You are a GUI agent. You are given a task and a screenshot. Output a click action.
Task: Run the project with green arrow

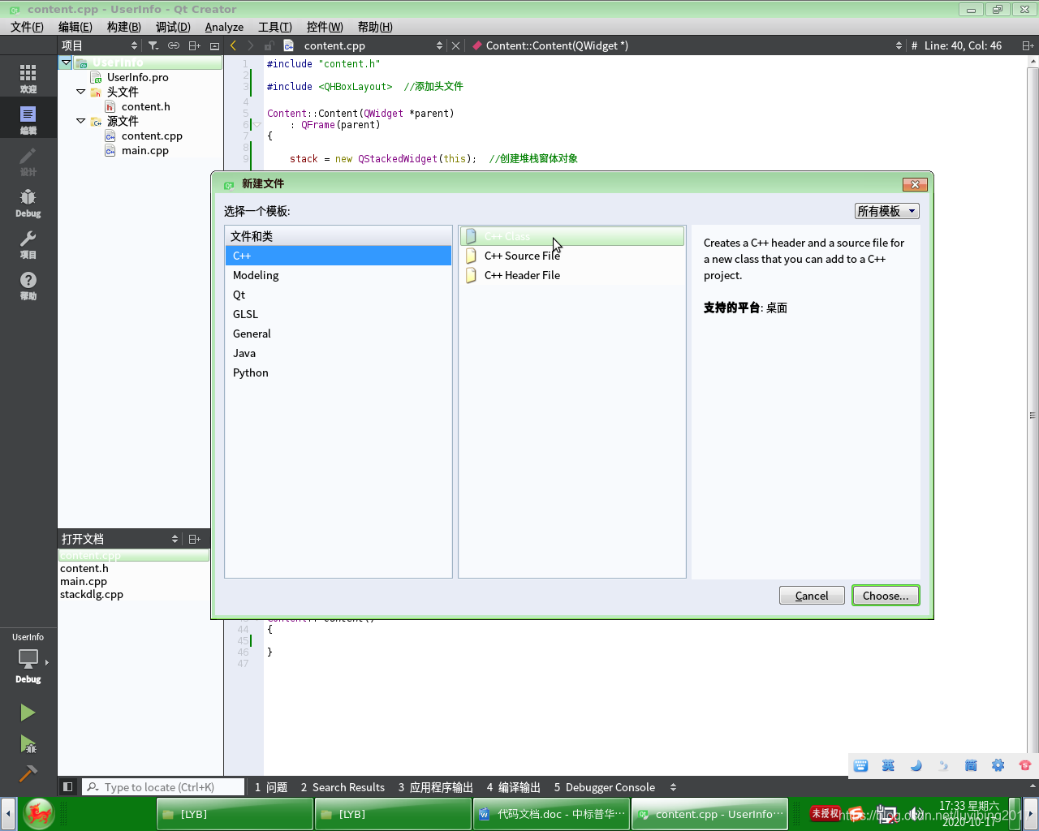coord(28,713)
